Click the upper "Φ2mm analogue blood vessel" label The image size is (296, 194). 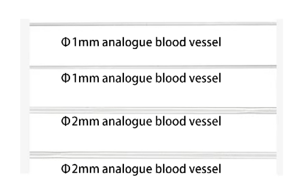(141, 122)
